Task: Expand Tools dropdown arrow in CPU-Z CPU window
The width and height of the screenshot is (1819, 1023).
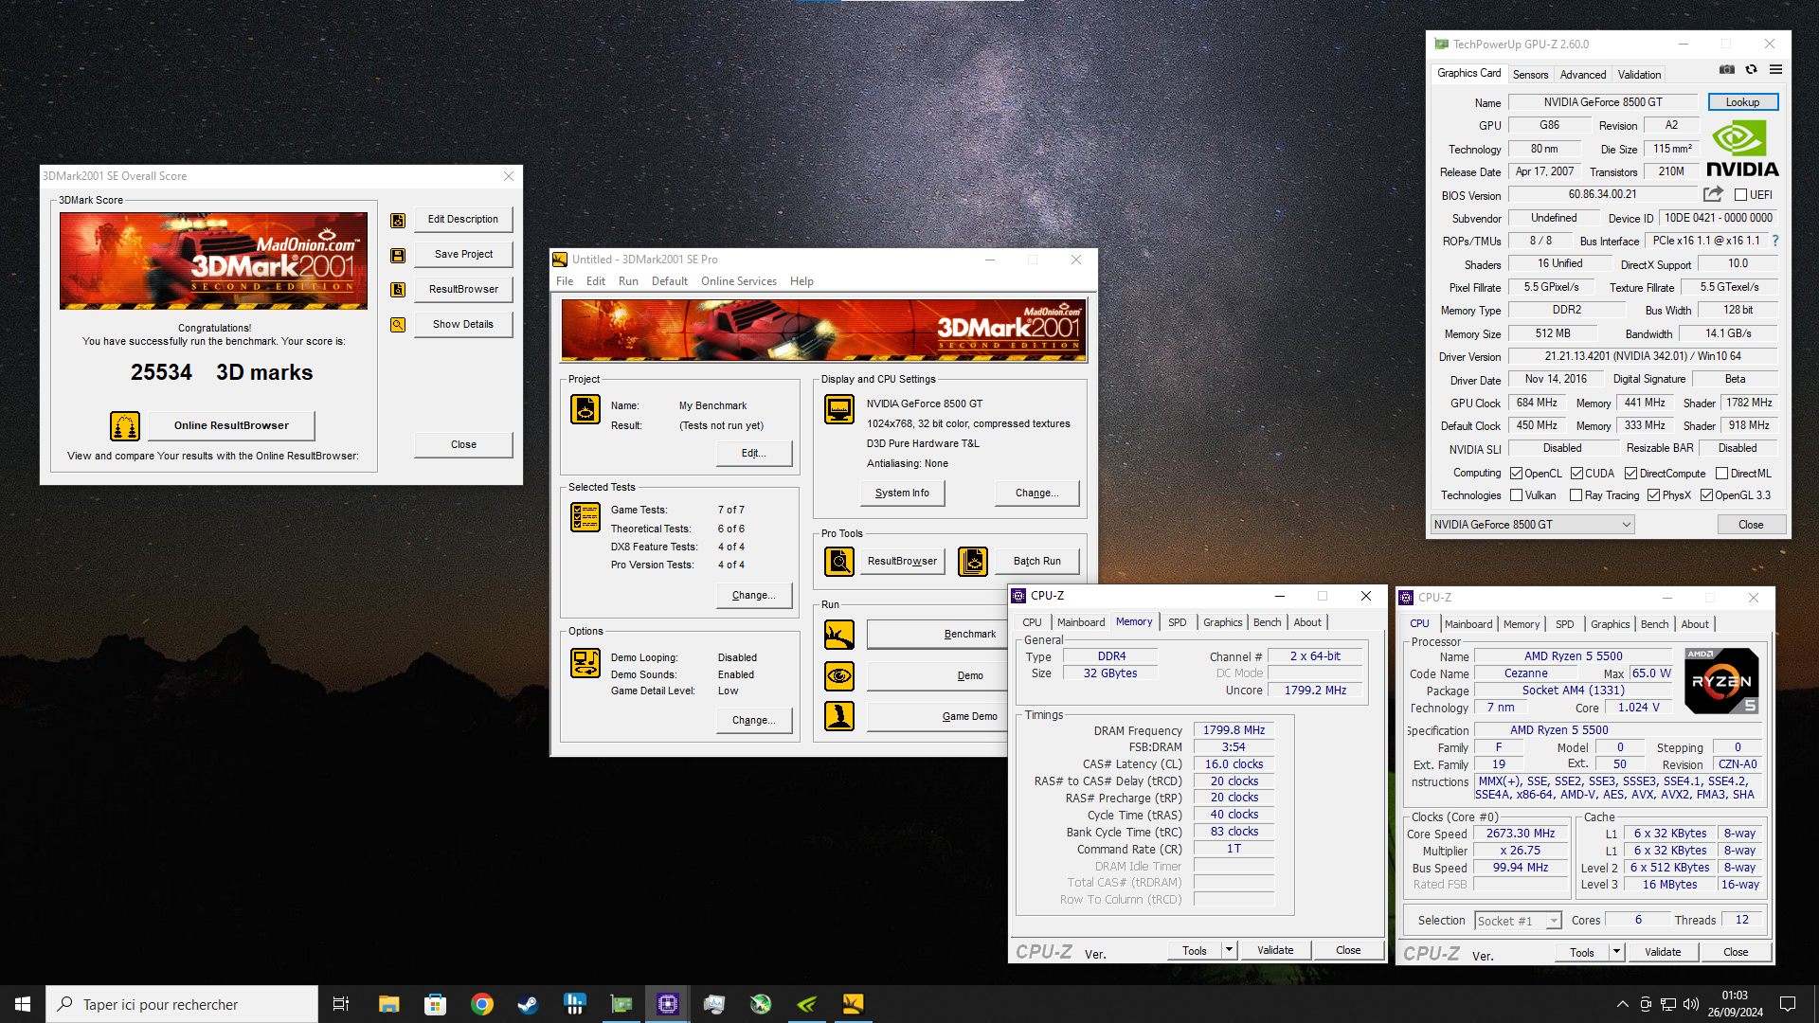Action: coord(1617,952)
